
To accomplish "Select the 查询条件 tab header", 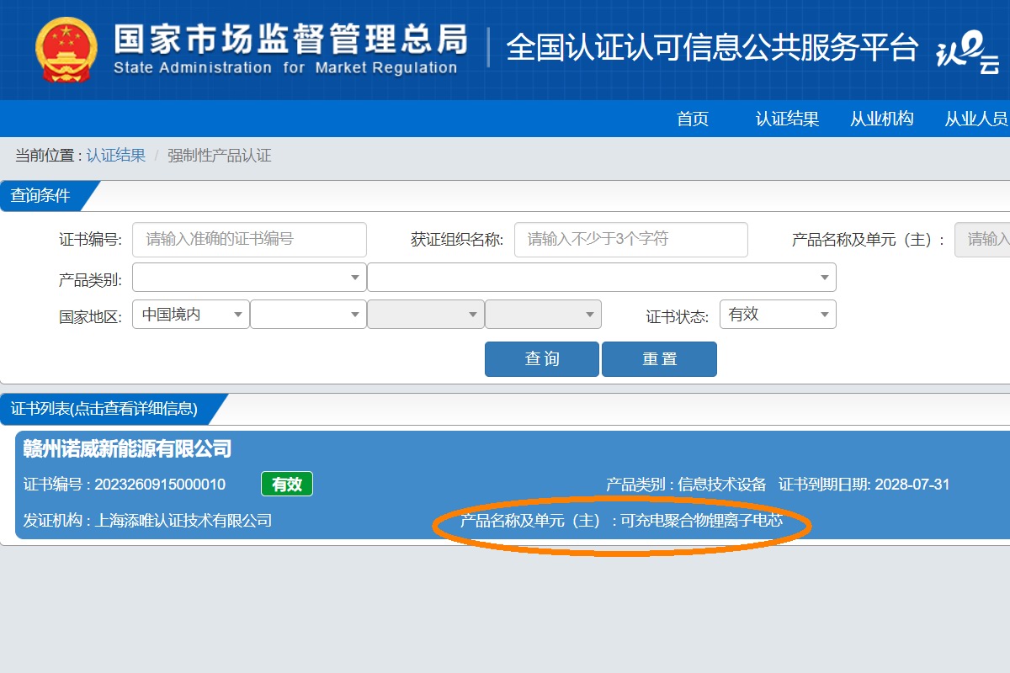I will (x=41, y=196).
